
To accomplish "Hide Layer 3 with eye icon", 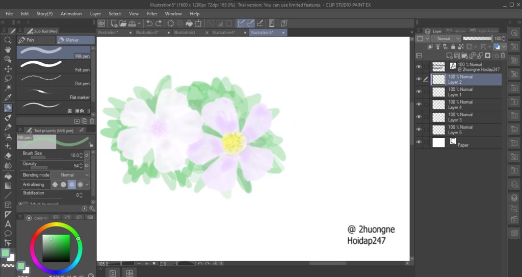I will pos(419,117).
